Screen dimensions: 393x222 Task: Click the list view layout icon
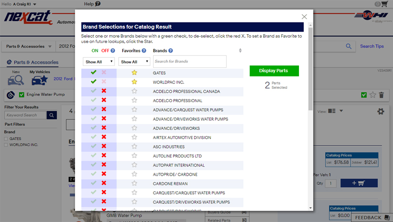331,111
